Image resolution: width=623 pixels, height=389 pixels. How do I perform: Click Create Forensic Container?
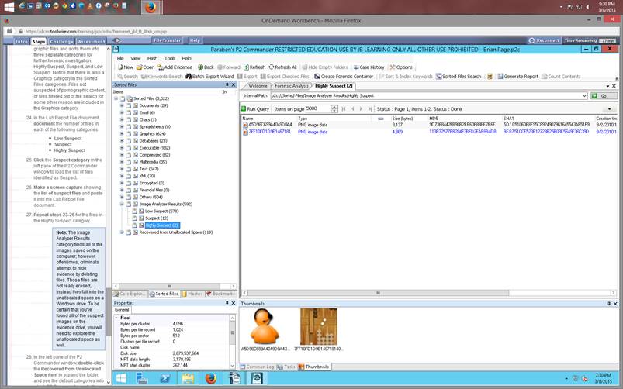[x=344, y=77]
